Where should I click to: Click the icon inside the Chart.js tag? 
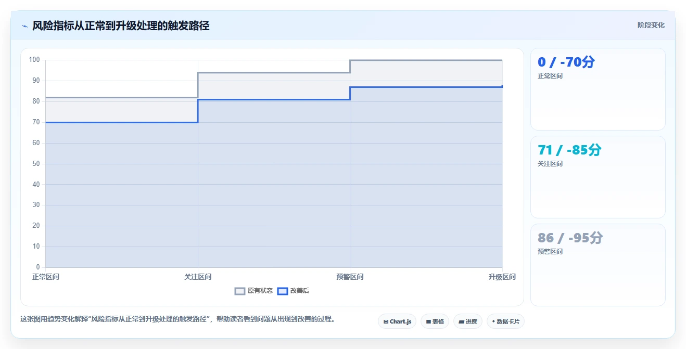click(386, 321)
